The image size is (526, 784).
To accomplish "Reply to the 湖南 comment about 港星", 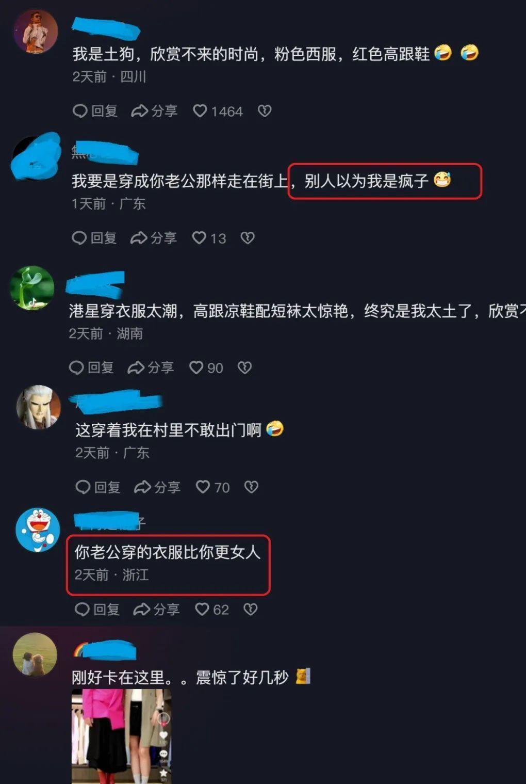I will [91, 367].
